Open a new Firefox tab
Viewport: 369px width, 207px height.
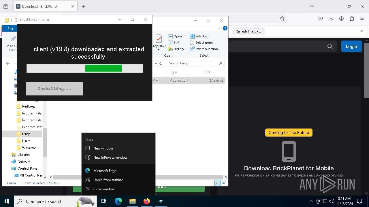[84, 6]
